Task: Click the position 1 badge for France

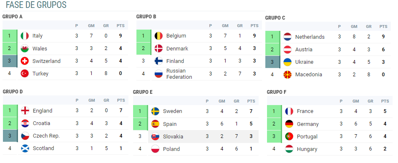Action: (x=274, y=111)
